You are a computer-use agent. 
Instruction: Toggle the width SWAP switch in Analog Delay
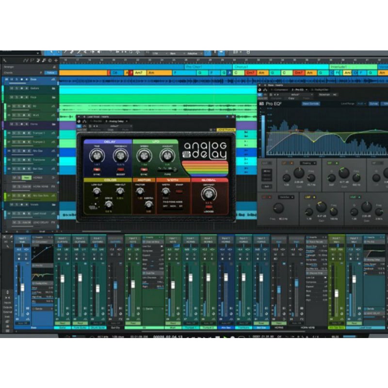[x=179, y=191]
